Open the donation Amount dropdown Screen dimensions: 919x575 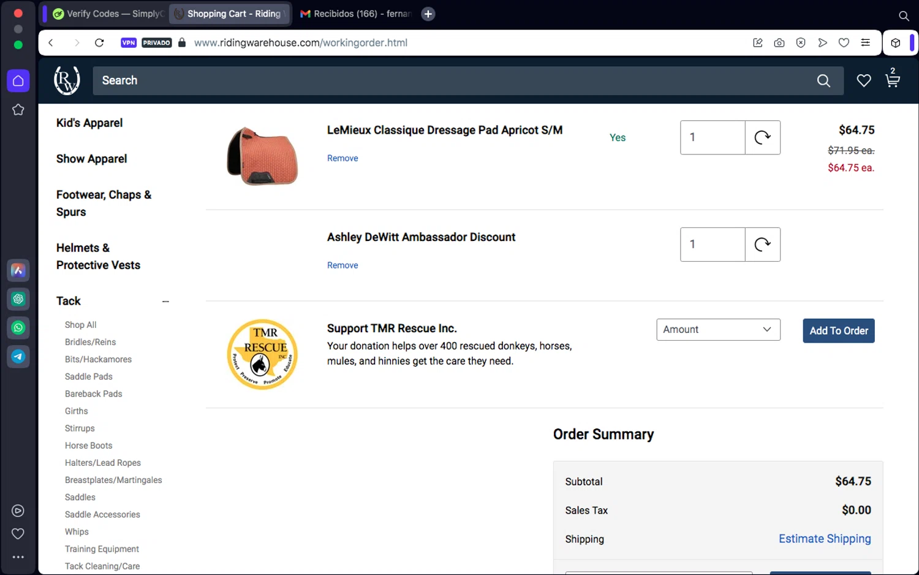tap(718, 330)
